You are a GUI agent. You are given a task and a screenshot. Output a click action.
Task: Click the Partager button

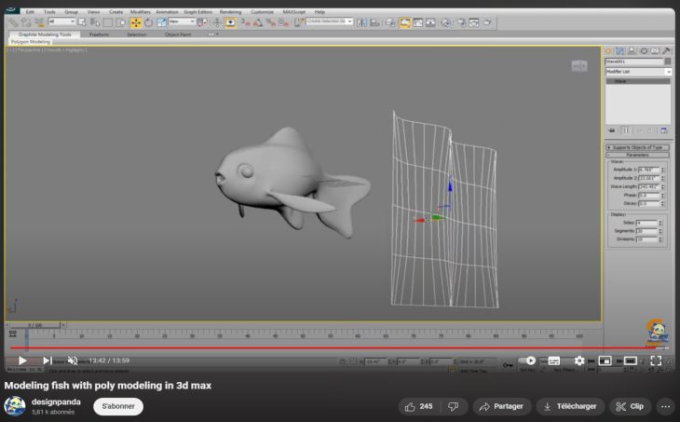(500, 406)
